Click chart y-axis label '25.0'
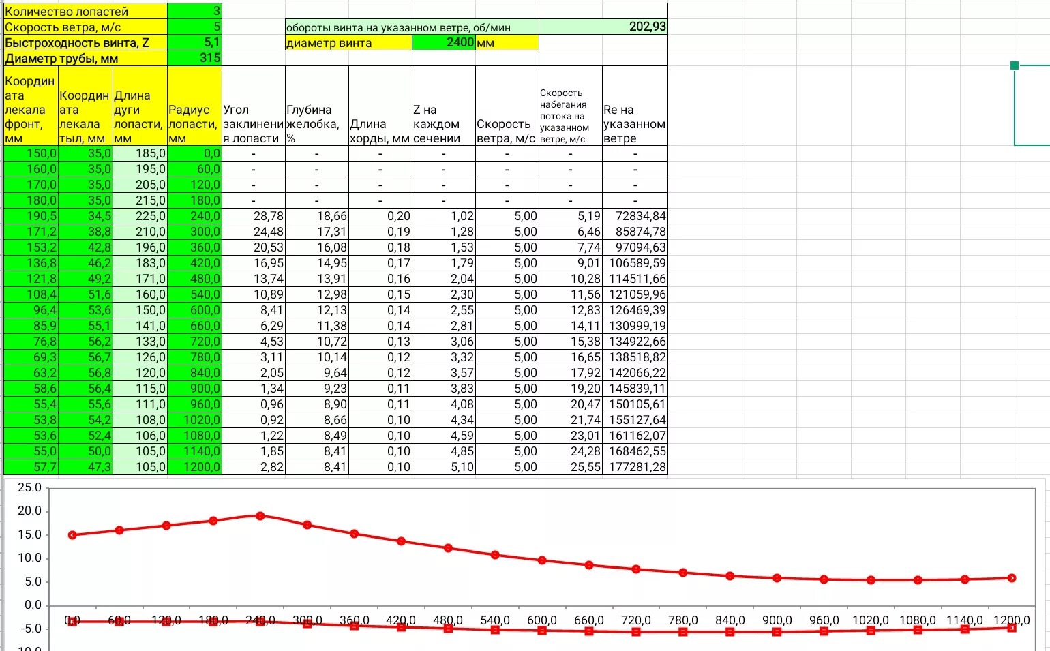This screenshot has width=1050, height=651. pos(29,487)
